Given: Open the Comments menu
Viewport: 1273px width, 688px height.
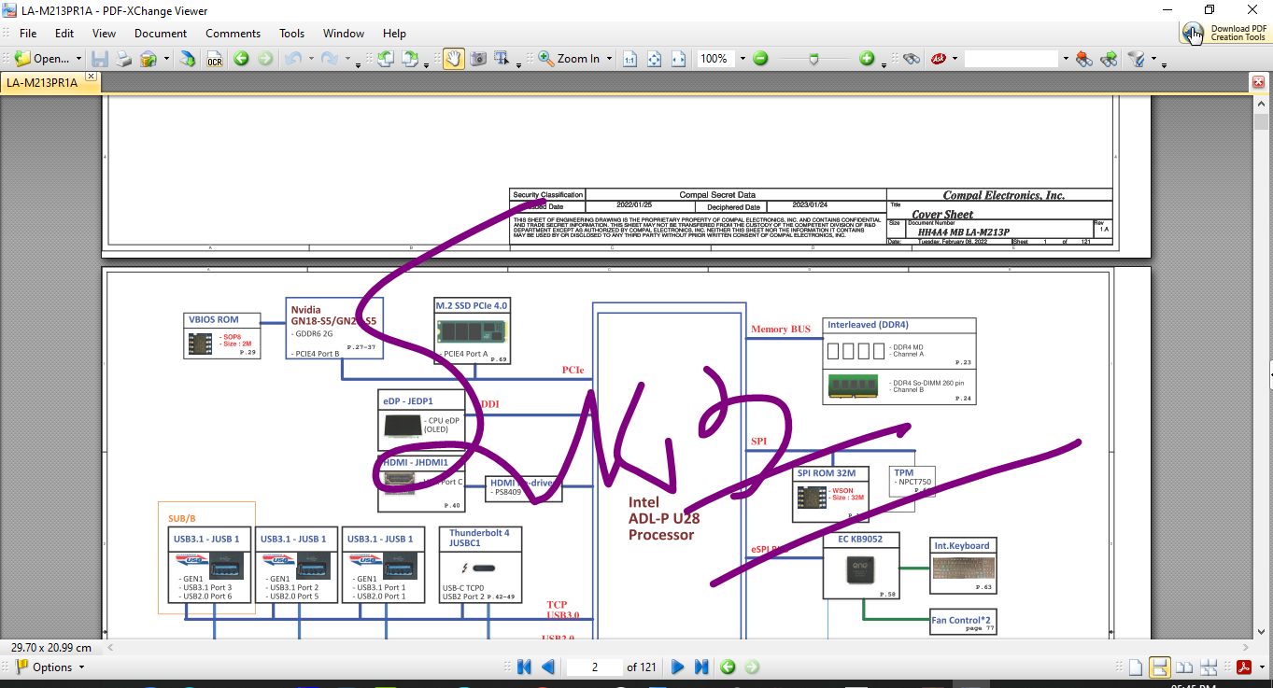Looking at the screenshot, I should point(233,34).
